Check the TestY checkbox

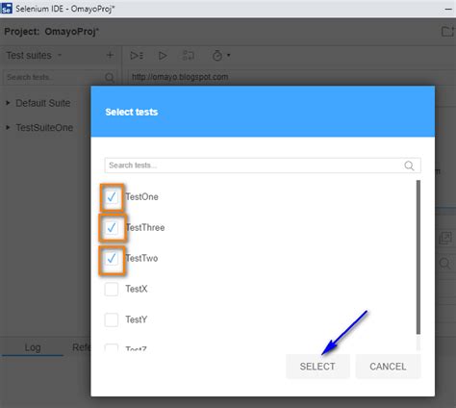112,319
